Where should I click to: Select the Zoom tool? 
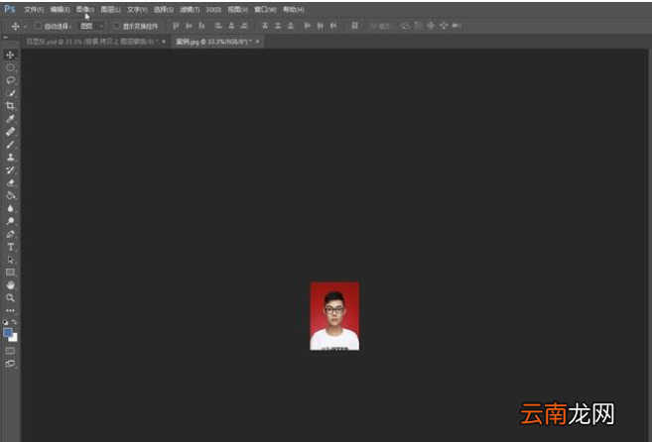[10, 298]
